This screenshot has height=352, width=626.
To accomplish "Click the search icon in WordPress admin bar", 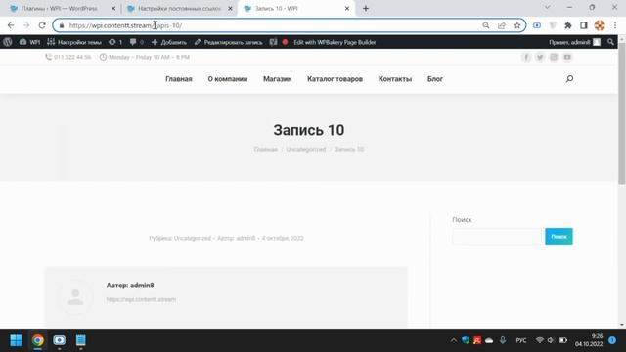I will [610, 42].
